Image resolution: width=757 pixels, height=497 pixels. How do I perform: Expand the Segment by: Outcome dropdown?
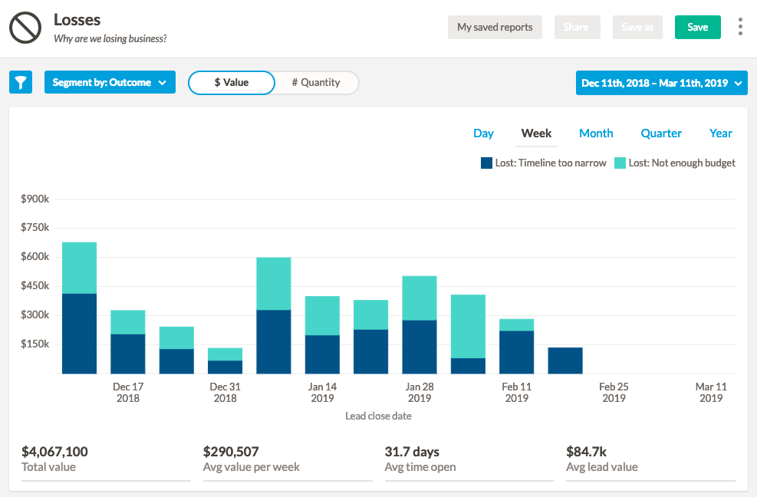coord(110,82)
